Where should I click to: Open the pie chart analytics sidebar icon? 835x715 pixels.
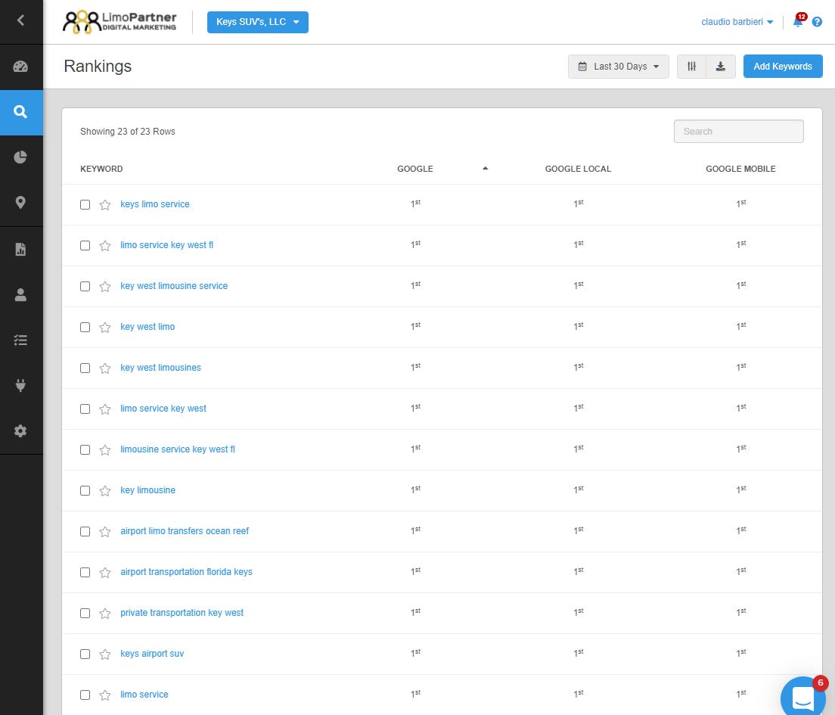pos(20,157)
